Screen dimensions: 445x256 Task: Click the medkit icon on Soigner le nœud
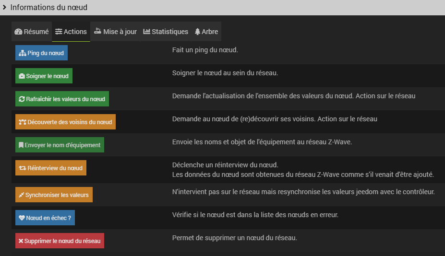(x=22, y=76)
